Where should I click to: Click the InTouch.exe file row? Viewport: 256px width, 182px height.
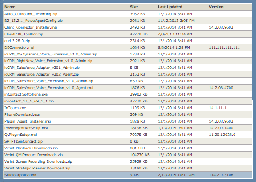tap(127, 108)
